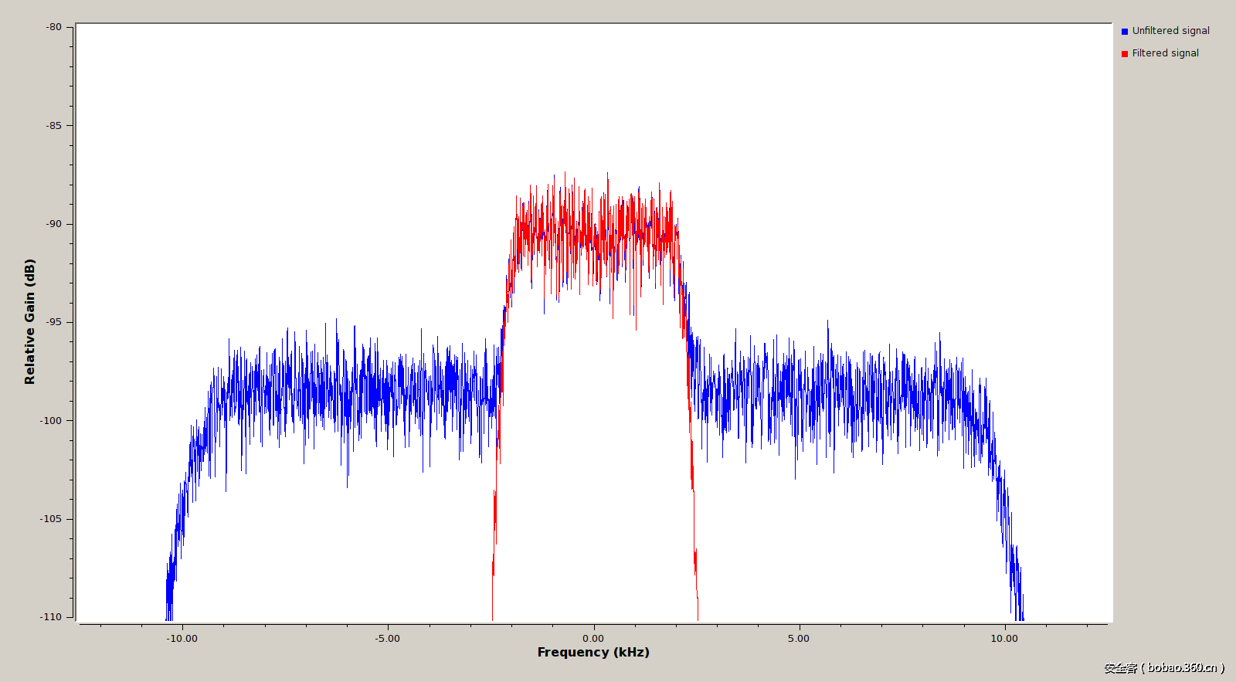The height and width of the screenshot is (682, 1236).
Task: Click the red Filtered signal legend marker
Action: pyautogui.click(x=1125, y=54)
